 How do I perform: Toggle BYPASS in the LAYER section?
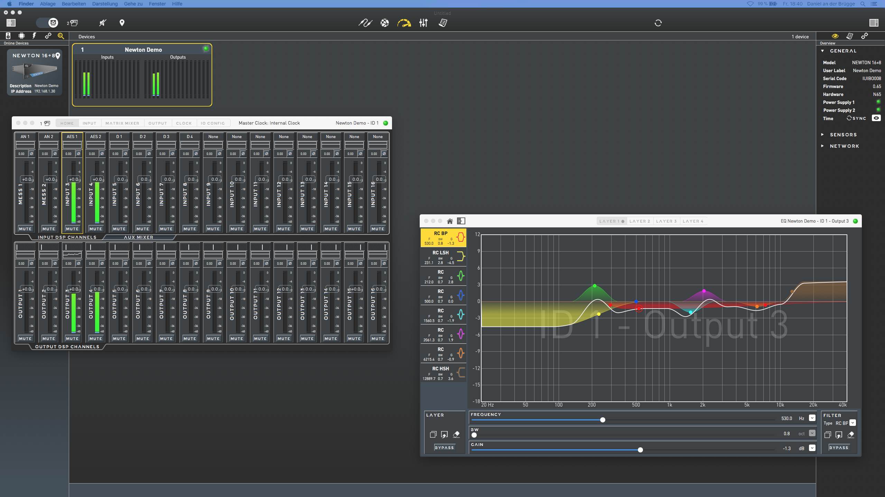coord(444,448)
